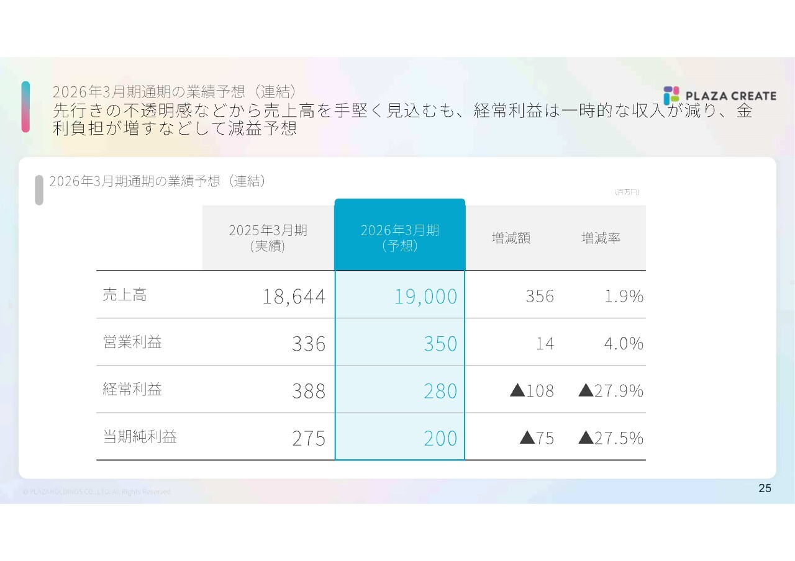Select the 2025年3月期 (実績) column header
This screenshot has height=561, width=795.
pos(268,238)
